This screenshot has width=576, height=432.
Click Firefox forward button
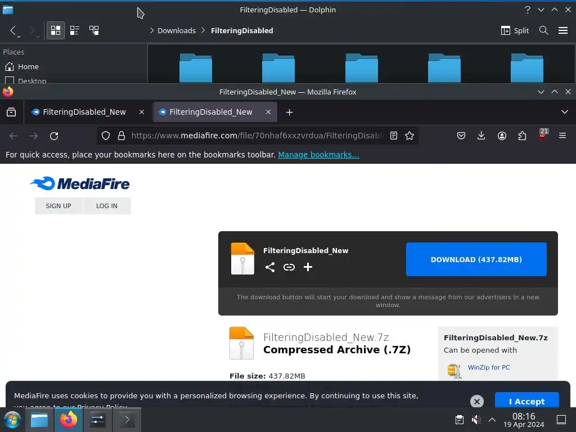pyautogui.click(x=34, y=136)
